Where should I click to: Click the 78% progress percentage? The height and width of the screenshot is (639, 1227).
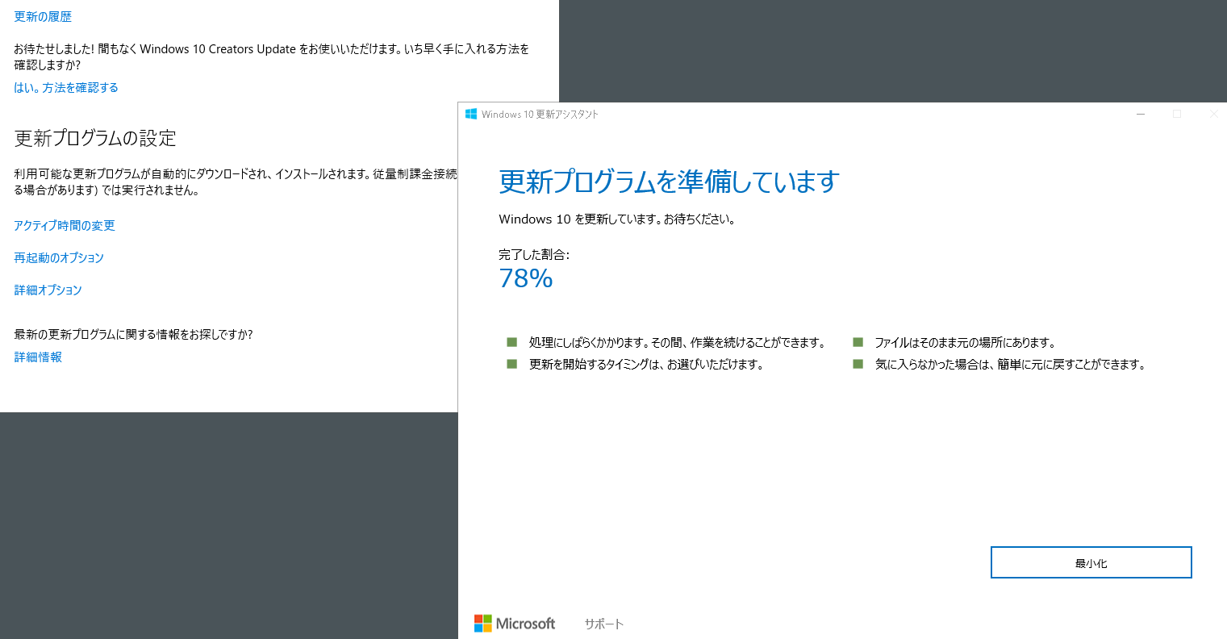click(526, 278)
